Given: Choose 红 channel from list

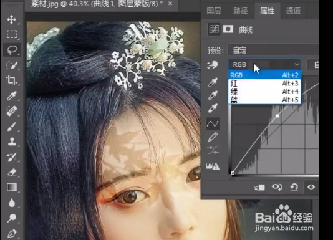Looking at the screenshot, I should pos(264,84).
